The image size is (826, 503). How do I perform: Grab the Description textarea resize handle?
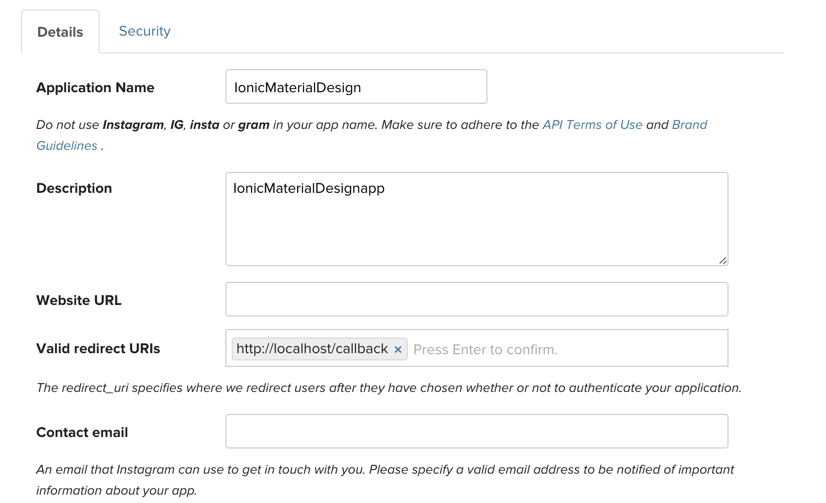pos(722,260)
